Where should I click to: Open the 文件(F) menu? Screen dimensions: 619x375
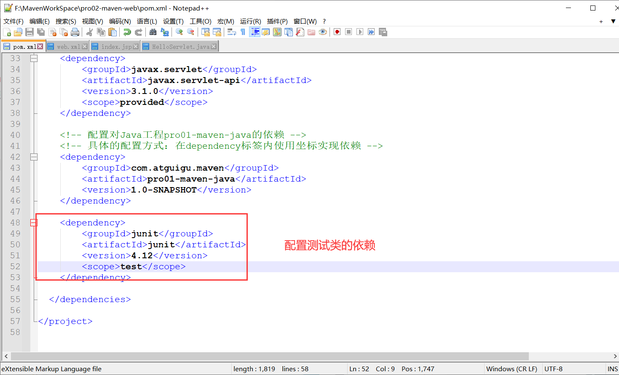13,21
